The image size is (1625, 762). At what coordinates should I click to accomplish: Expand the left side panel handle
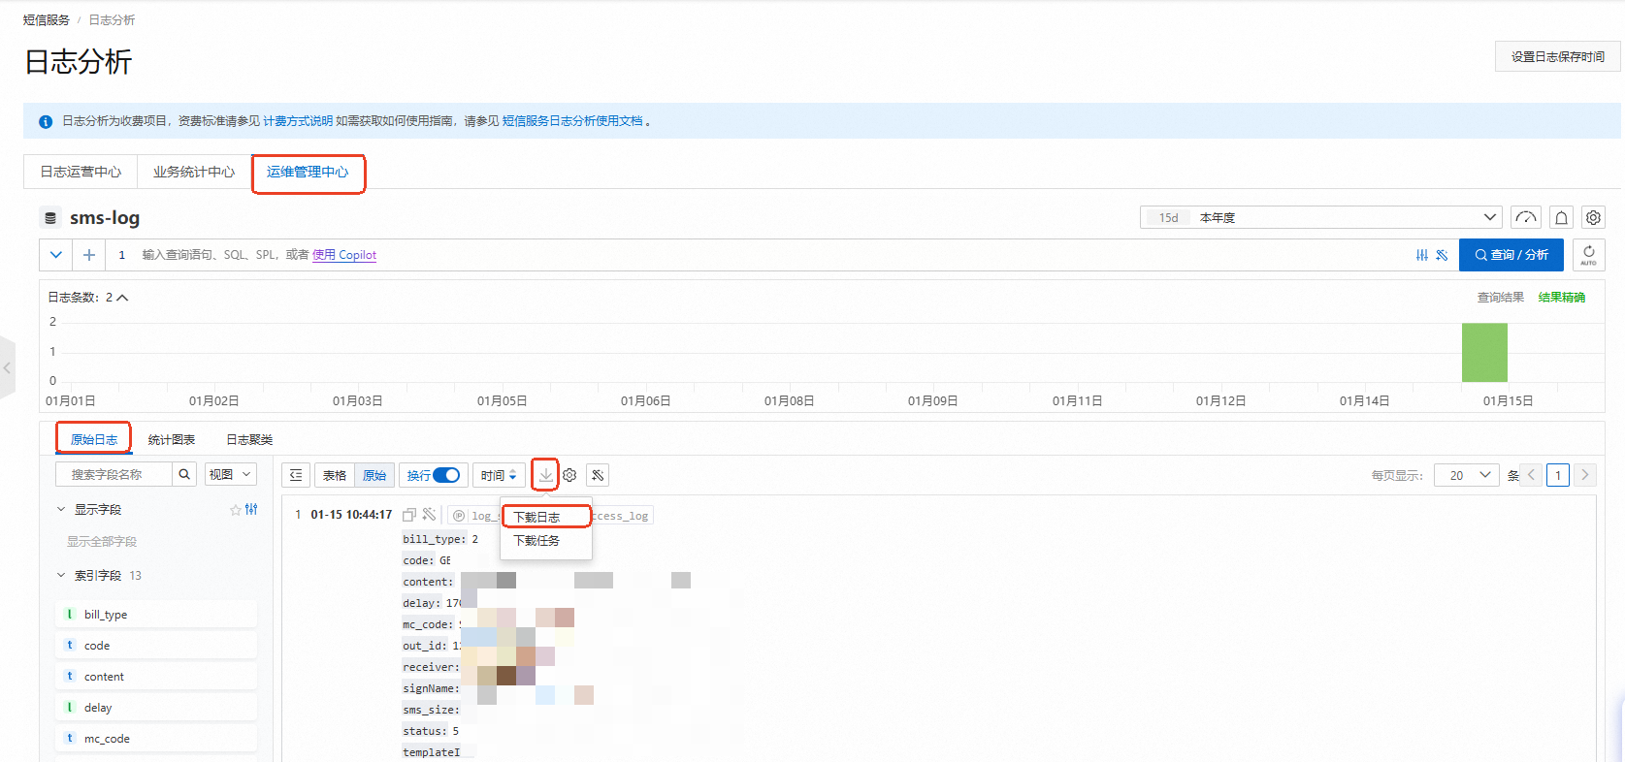tap(7, 367)
